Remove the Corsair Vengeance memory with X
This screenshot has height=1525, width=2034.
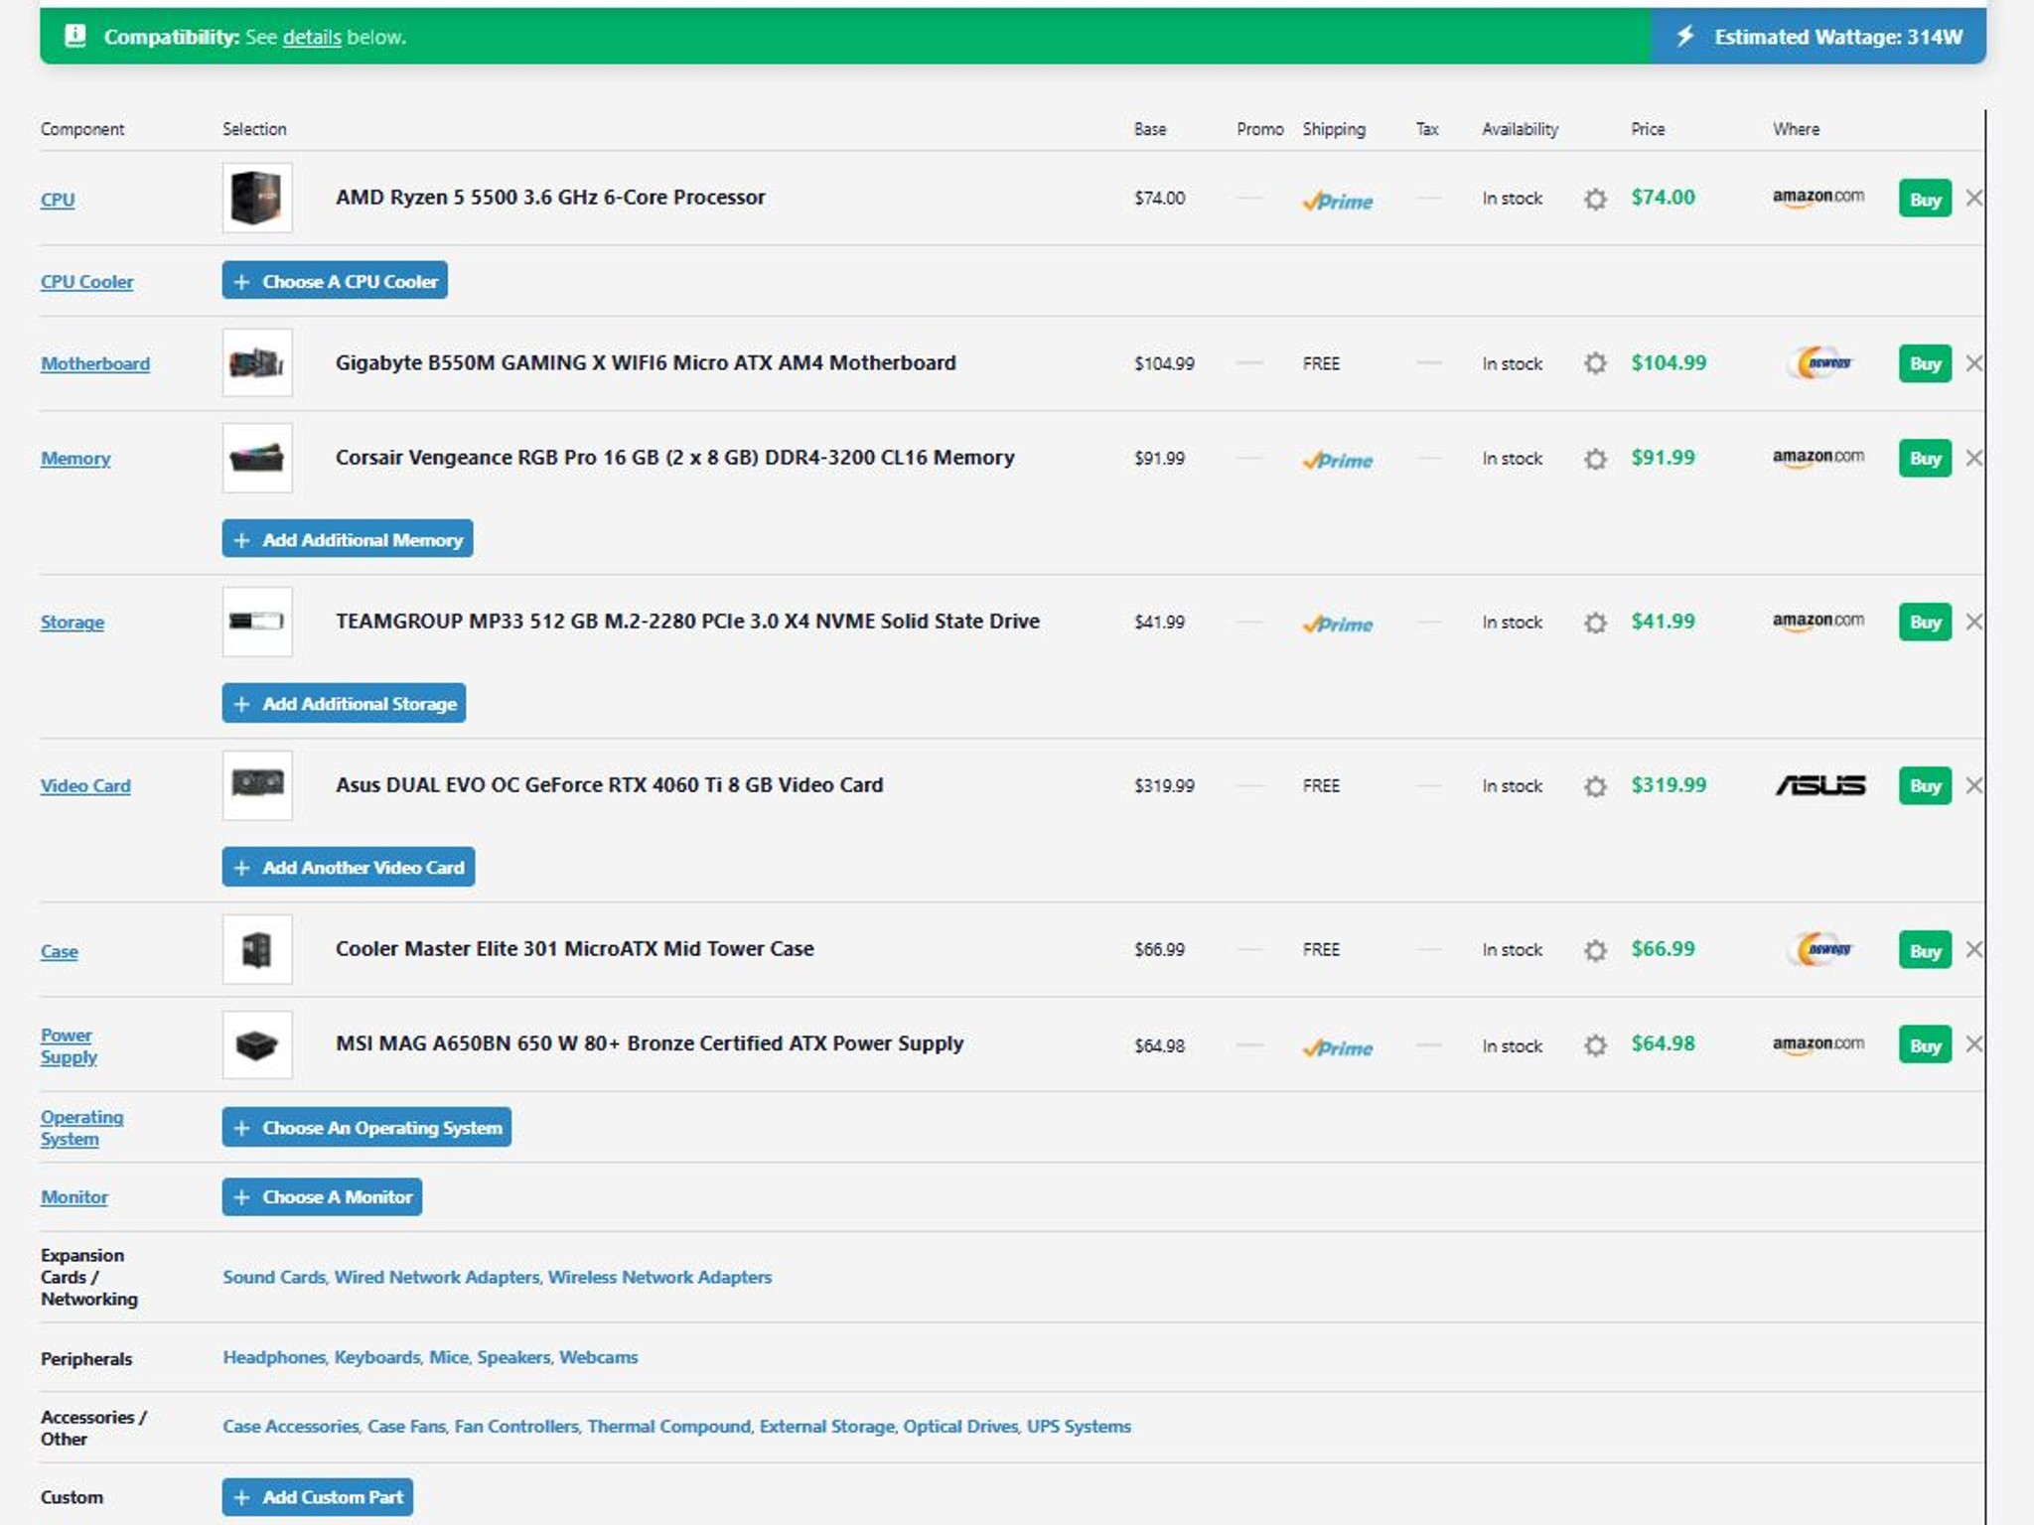tap(1974, 458)
